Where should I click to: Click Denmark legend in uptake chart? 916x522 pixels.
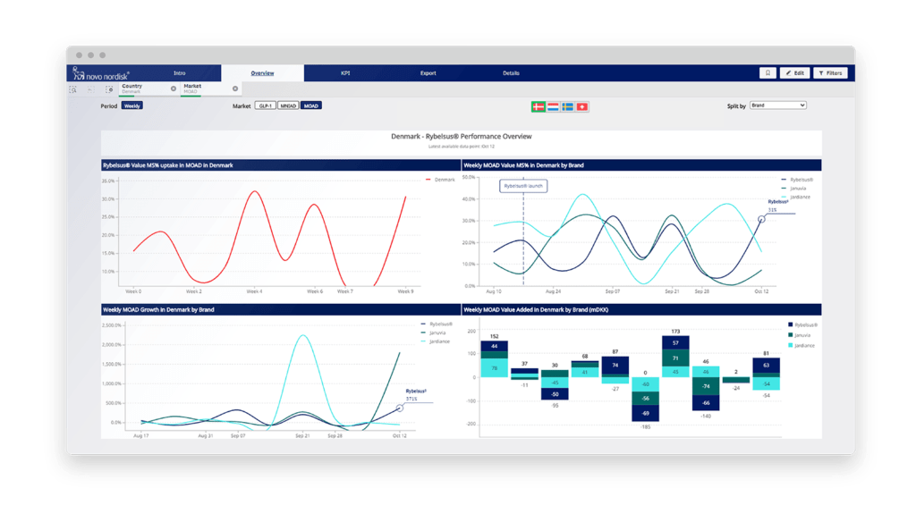(440, 180)
